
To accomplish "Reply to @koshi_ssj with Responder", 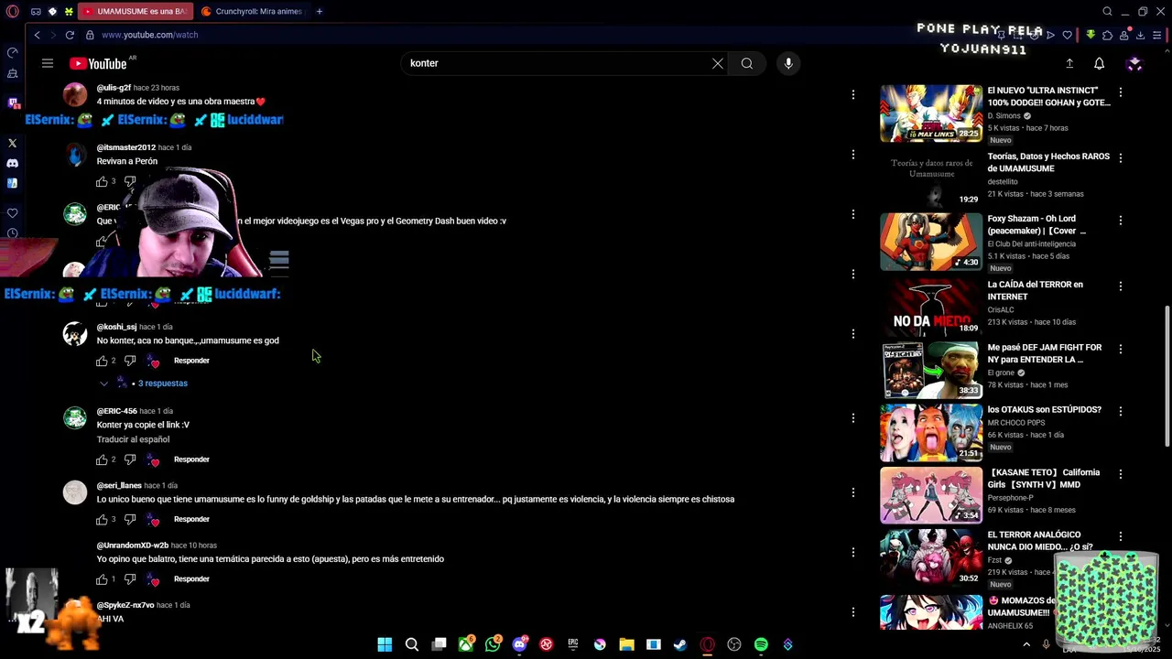I will coord(191,361).
